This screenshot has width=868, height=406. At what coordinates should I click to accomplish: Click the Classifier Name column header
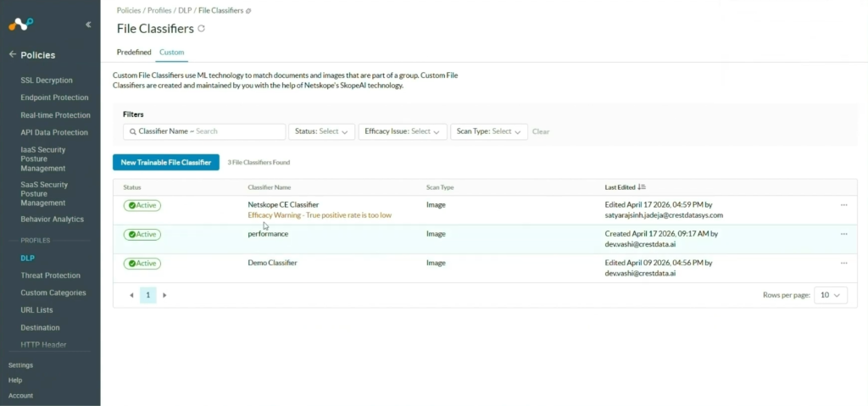coord(269,188)
